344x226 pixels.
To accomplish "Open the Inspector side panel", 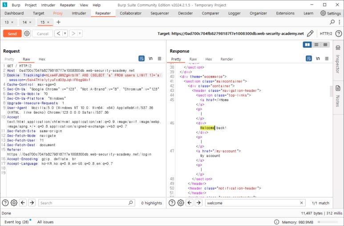I will point(338,59).
